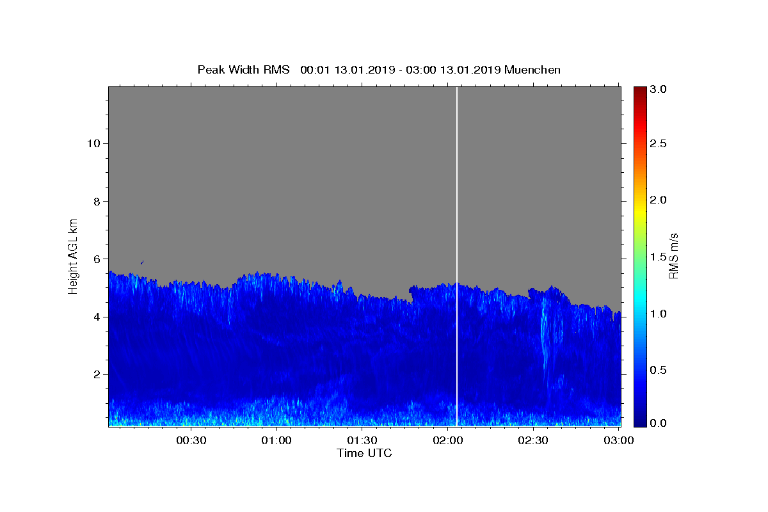Click the colorbar value 3.0

coord(658,89)
